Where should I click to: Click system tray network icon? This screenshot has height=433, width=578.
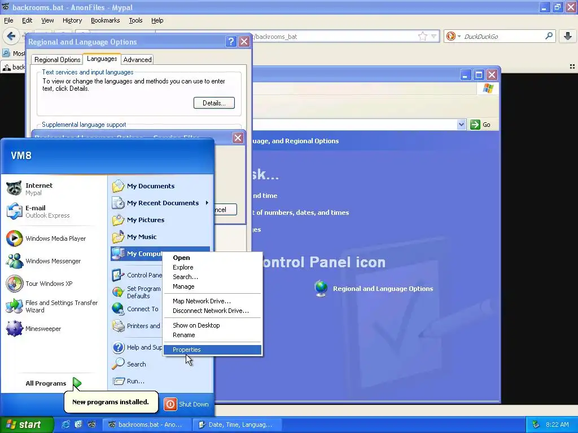(x=536, y=425)
